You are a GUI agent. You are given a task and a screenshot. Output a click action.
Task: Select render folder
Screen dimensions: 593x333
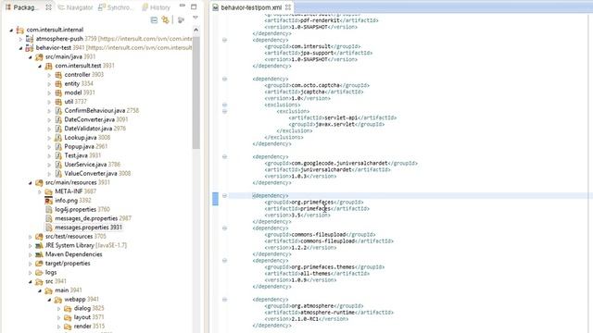84,327
